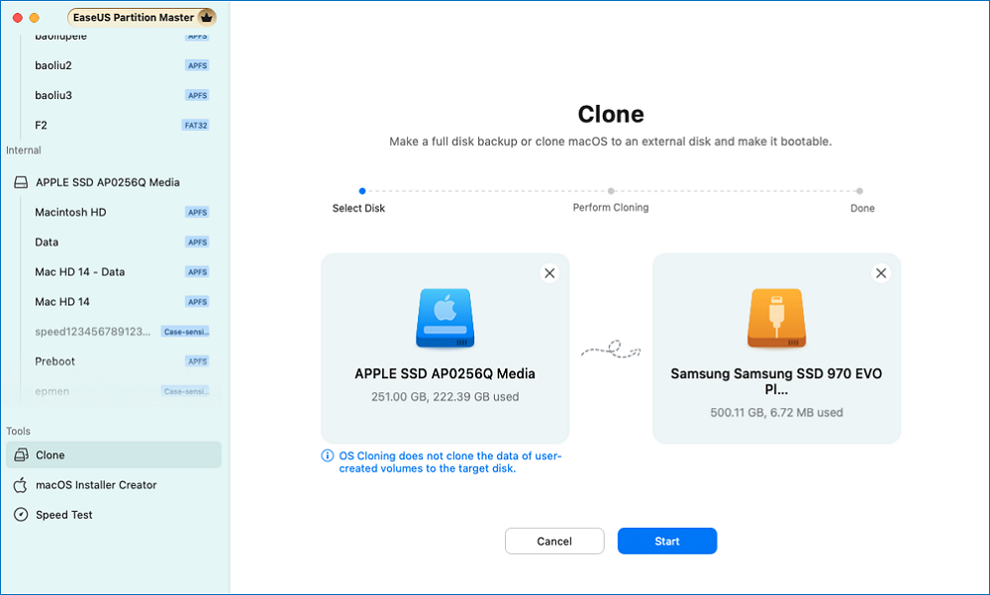The image size is (990, 595).
Task: Click the Speed Test gauge icon
Action: pos(21,515)
